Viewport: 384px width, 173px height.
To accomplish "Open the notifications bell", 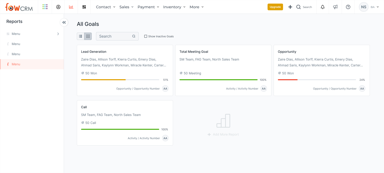I will pyautogui.click(x=323, y=7).
